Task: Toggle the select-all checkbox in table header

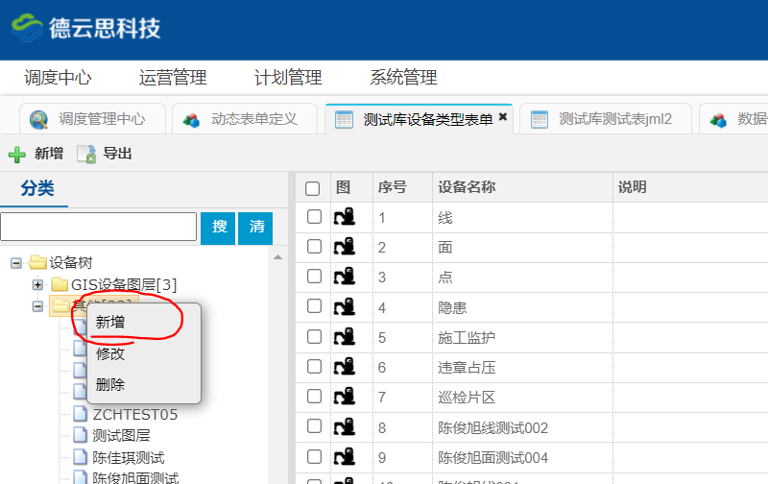Action: (313, 188)
